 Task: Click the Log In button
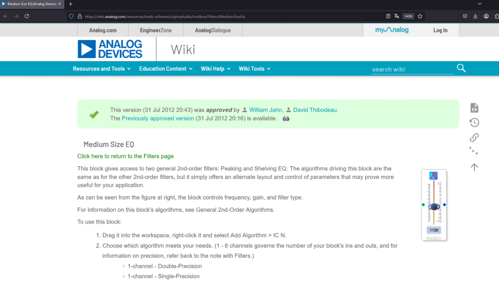440,30
